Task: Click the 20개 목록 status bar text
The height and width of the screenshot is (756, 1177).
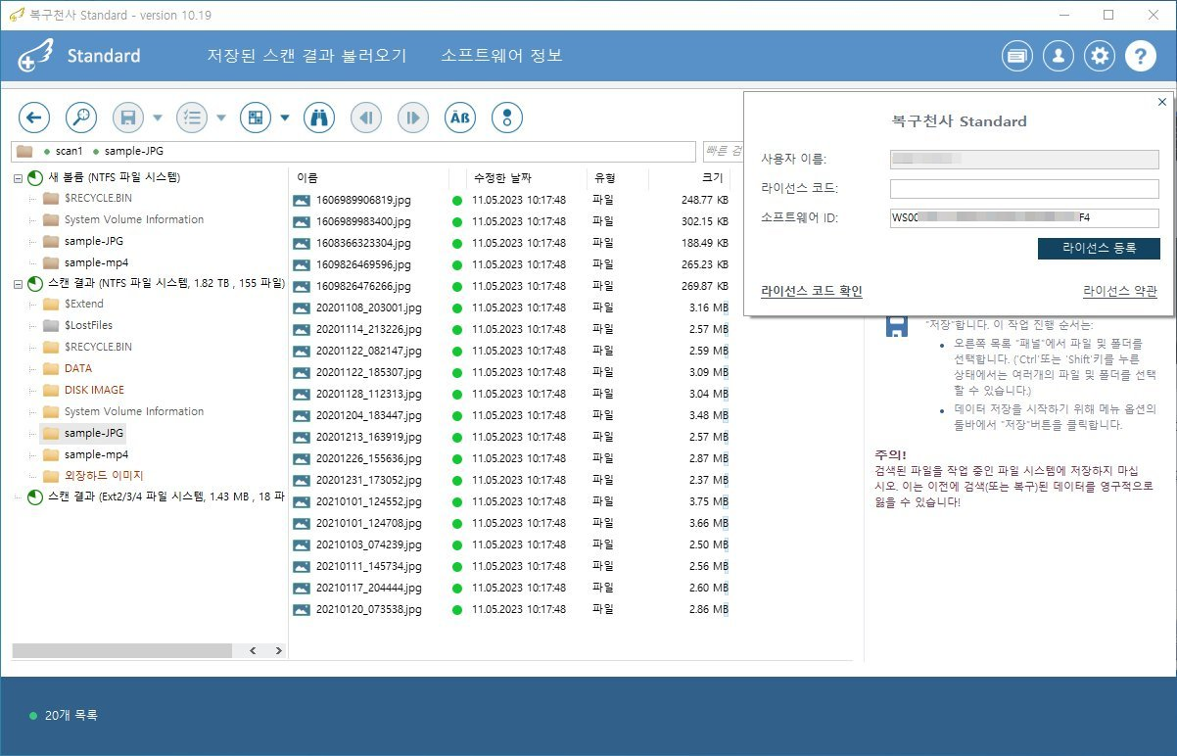Action: click(71, 716)
